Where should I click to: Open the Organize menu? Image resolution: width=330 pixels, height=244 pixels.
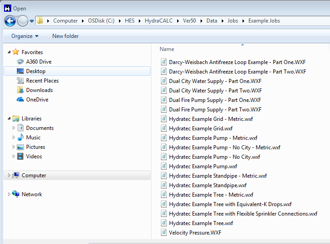[25, 36]
